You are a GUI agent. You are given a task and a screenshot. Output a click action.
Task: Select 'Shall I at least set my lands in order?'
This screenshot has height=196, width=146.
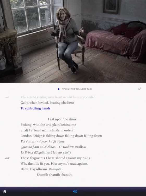47,130
